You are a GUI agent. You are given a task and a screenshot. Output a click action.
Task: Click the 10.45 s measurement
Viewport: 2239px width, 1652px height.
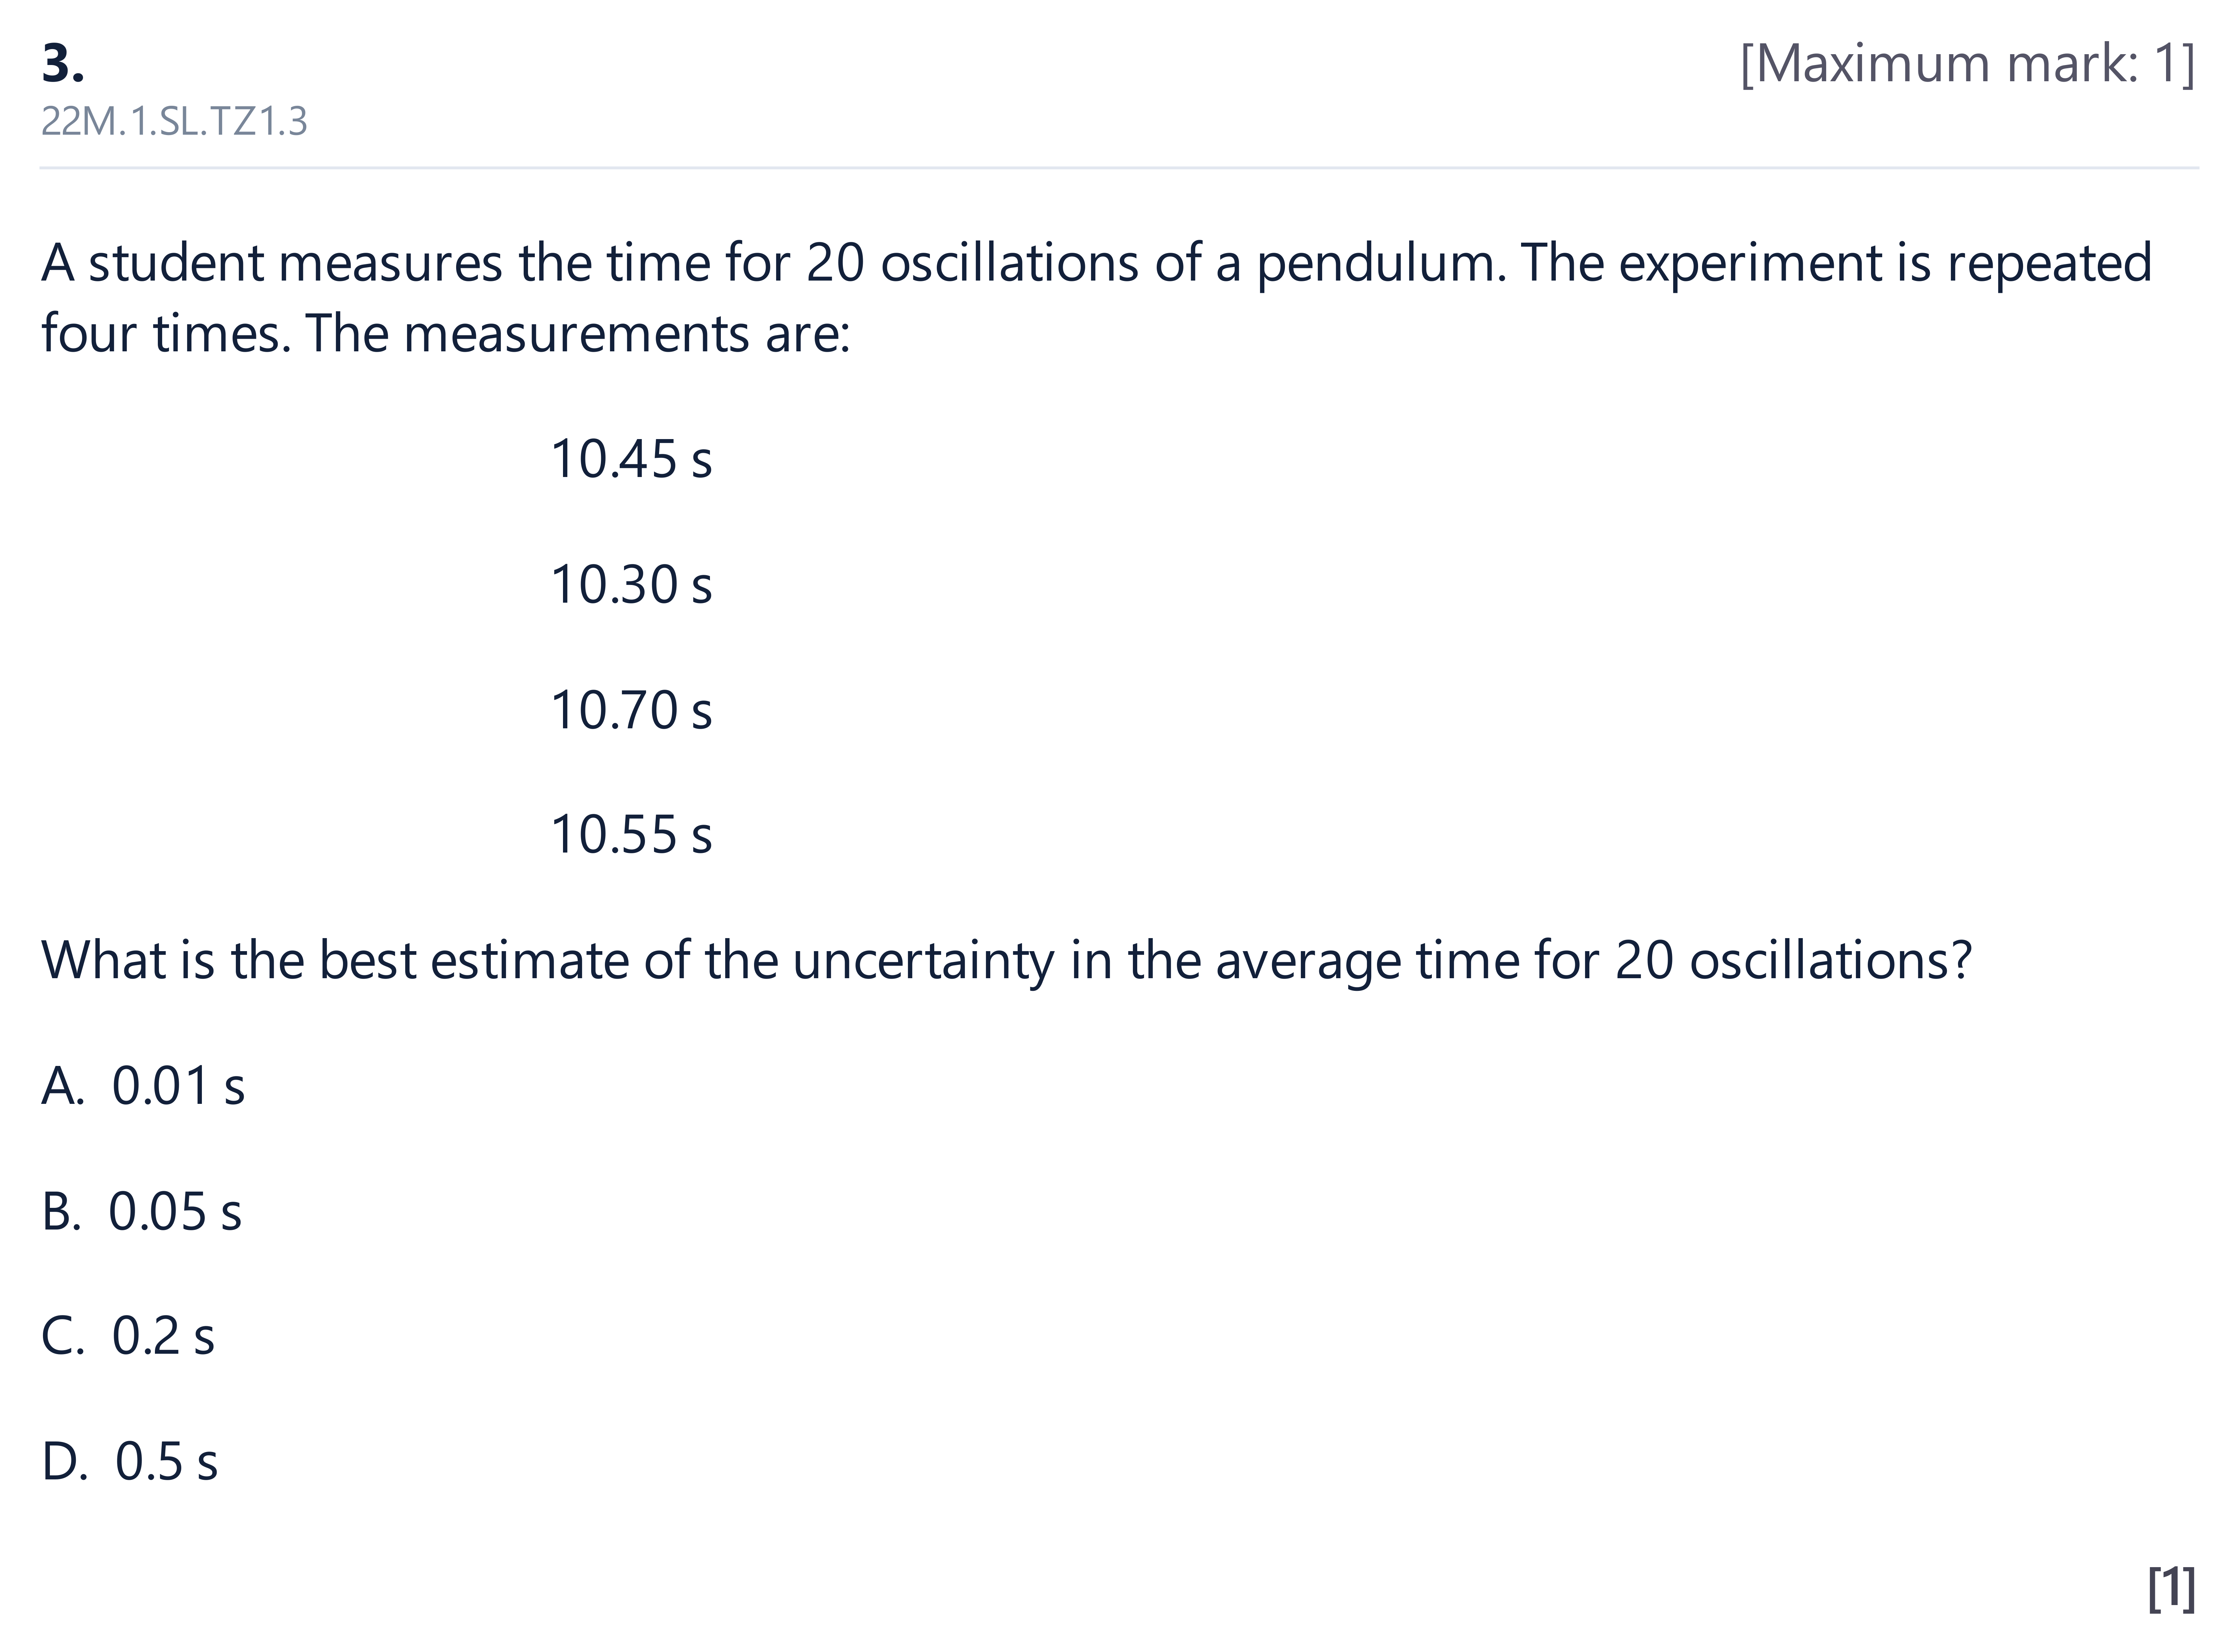pyautogui.click(x=631, y=460)
